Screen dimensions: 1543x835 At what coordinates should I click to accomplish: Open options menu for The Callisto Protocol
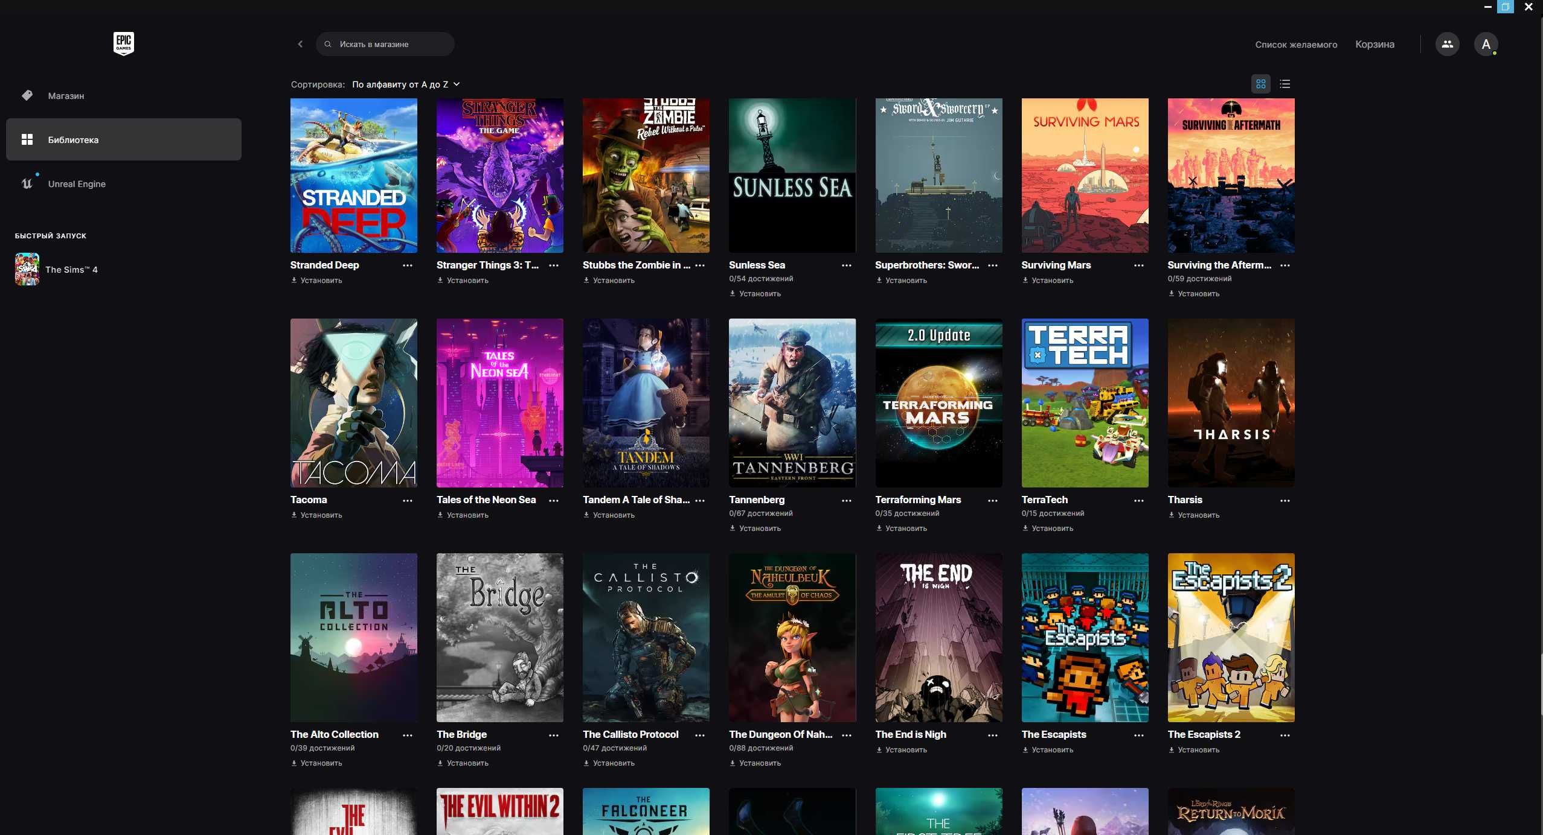[x=700, y=735]
